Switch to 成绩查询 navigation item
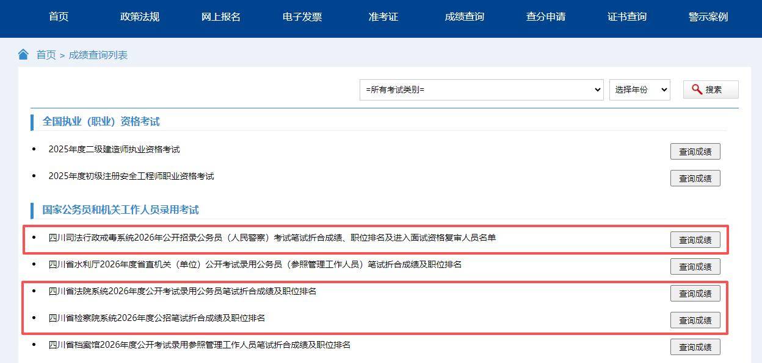This screenshot has width=762, height=363. 465,17
